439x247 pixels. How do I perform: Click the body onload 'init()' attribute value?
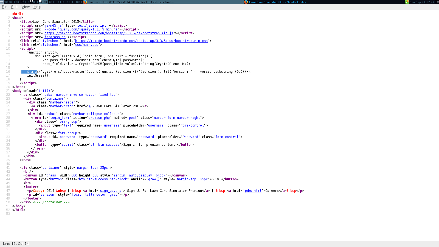click(x=44, y=91)
